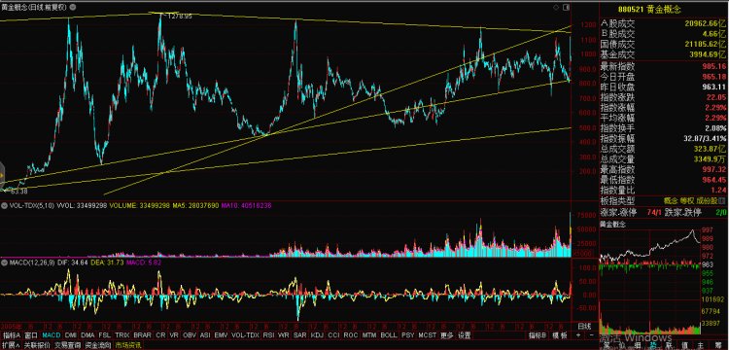Select the 细 detail tab icon

coord(638,345)
